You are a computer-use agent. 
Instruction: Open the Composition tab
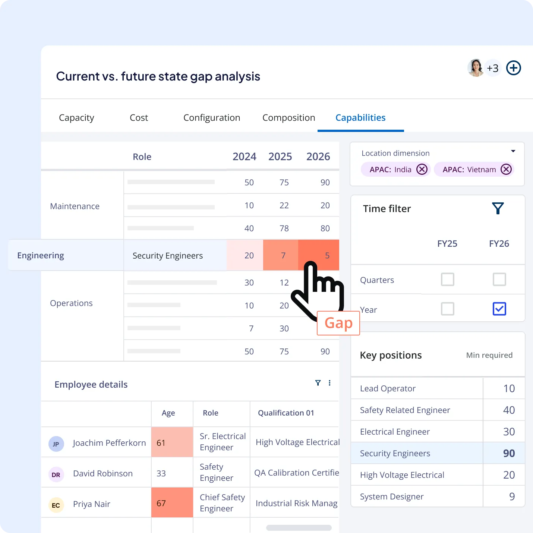coord(288,118)
